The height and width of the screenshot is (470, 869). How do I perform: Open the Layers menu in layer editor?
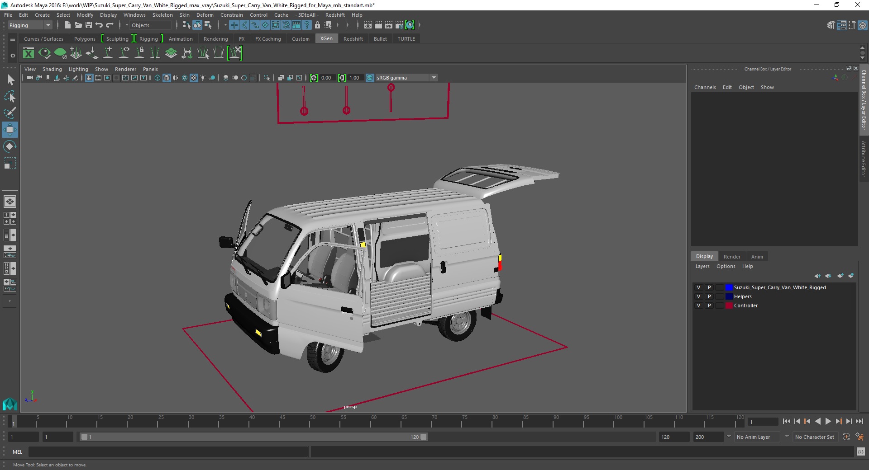[x=702, y=266]
